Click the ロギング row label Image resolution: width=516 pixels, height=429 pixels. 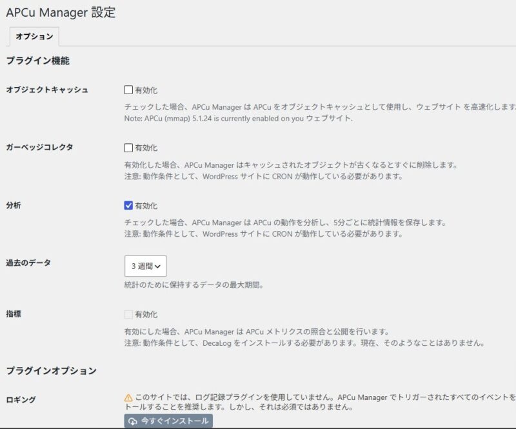click(21, 400)
